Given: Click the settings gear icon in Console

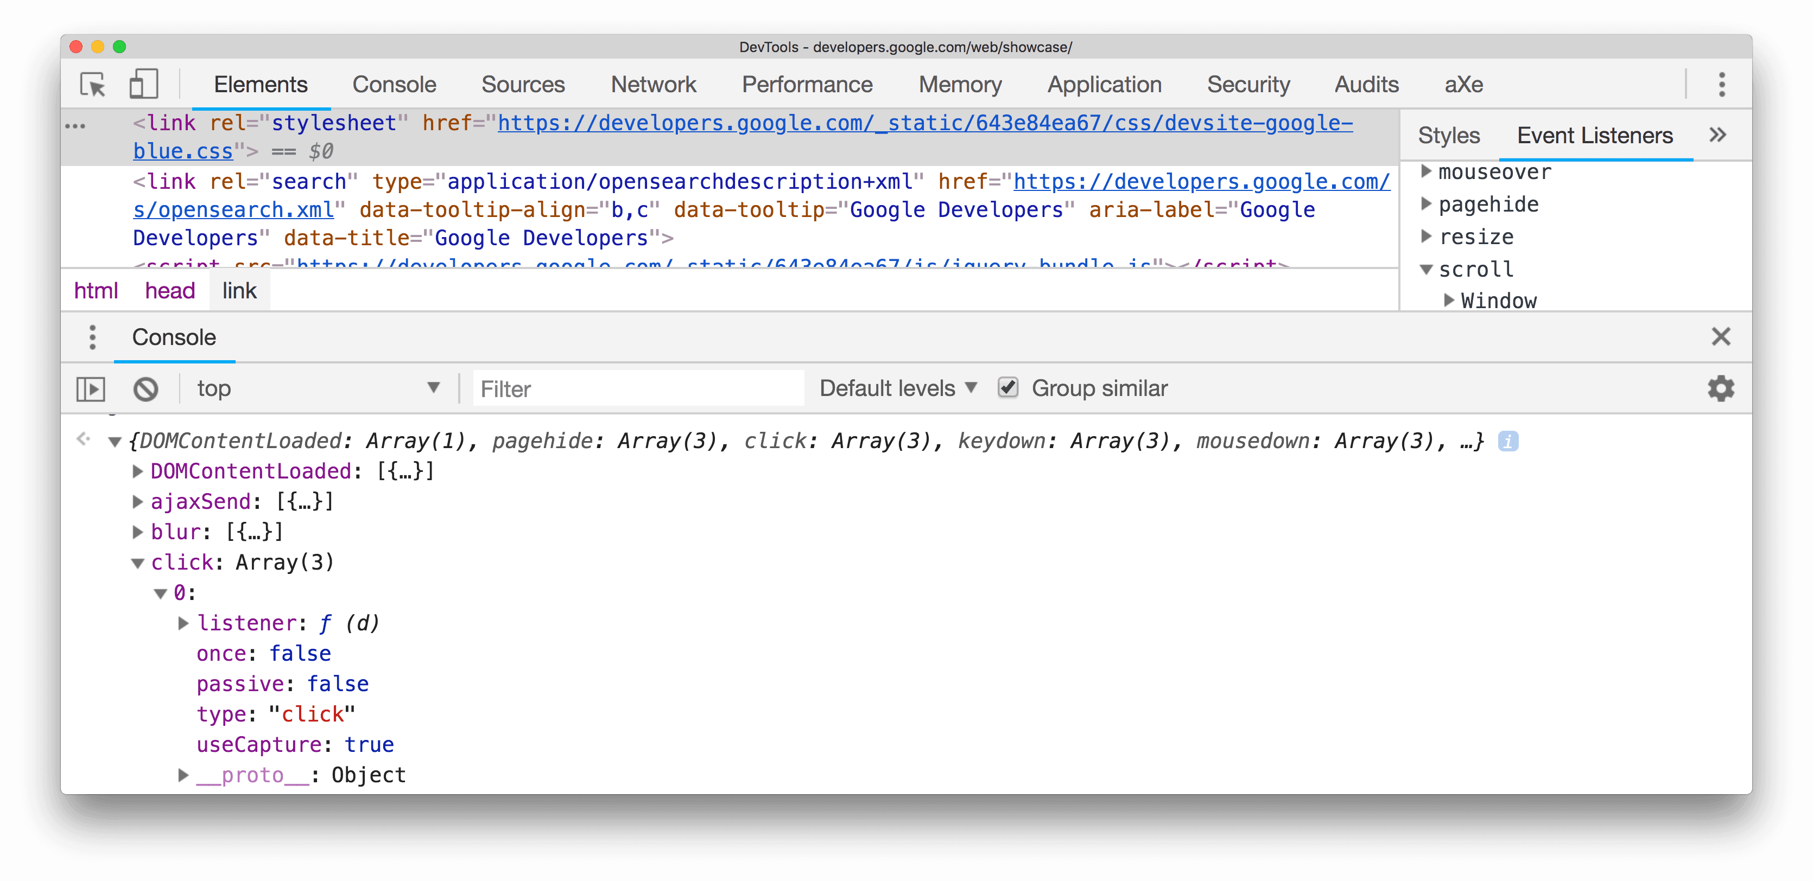Looking at the screenshot, I should 1722,387.
